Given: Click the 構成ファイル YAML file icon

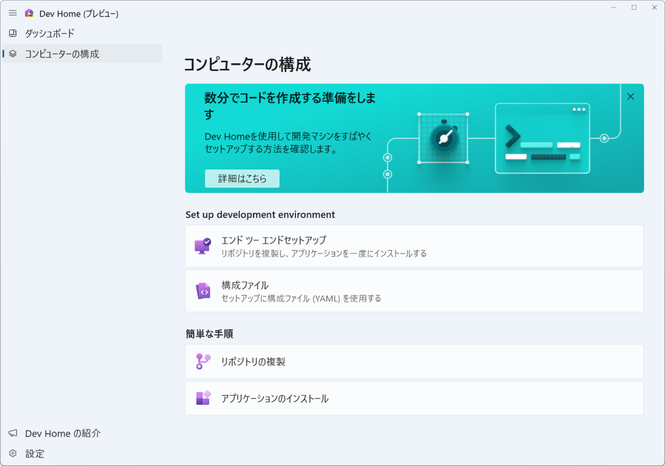Looking at the screenshot, I should coord(203,291).
